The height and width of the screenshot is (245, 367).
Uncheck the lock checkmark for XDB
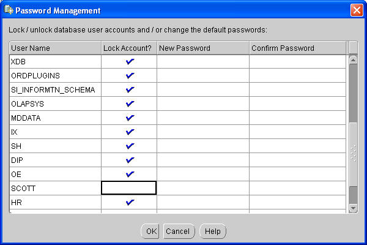[x=130, y=62]
